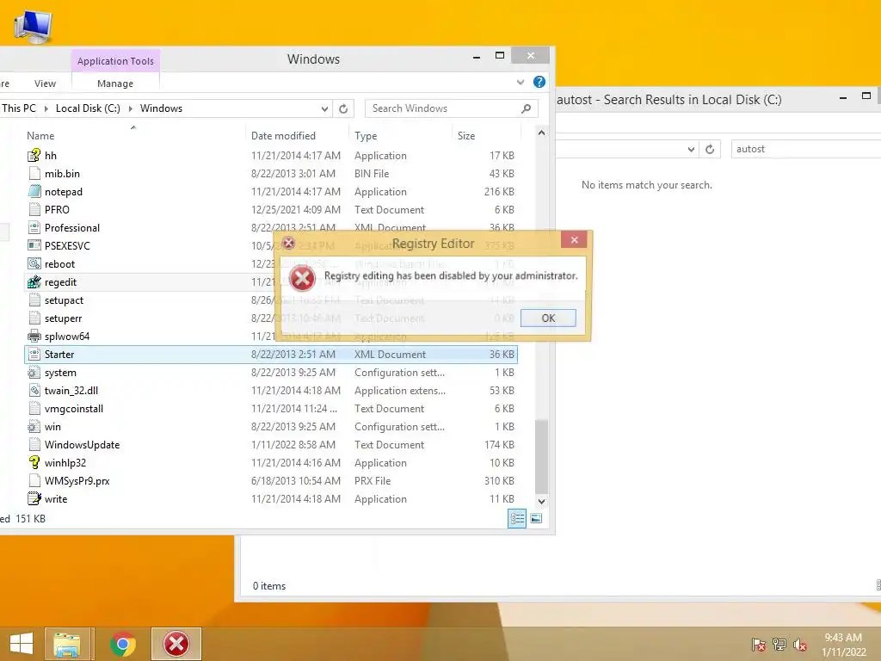Select the Professional XML document icon

pos(34,227)
